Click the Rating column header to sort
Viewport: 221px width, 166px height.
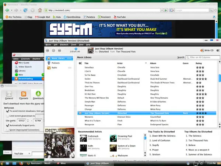(199, 63)
